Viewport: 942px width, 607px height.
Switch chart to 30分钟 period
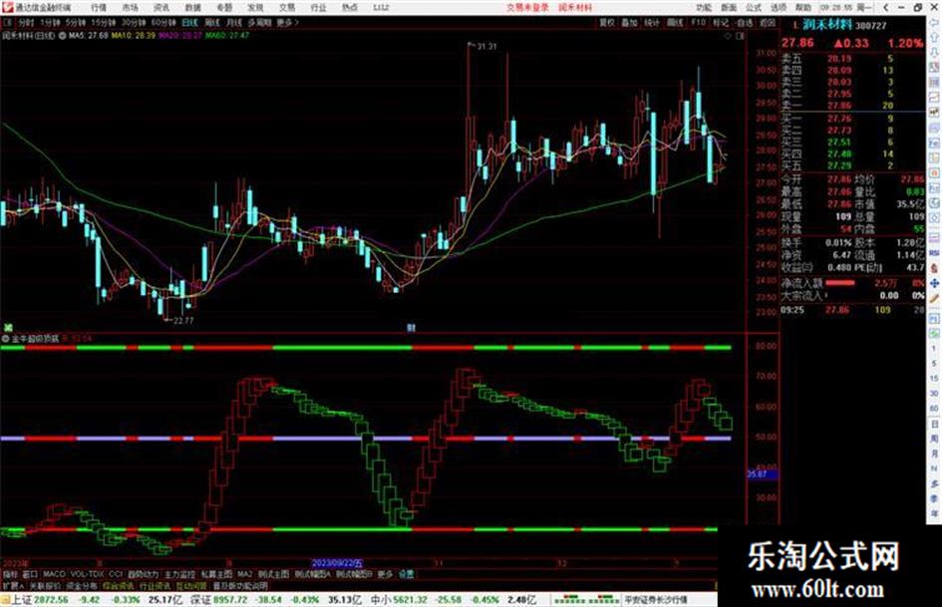pos(134,22)
